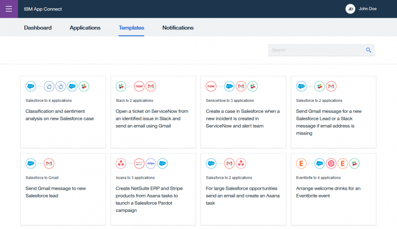Open 'Send Gmail message for a new Salesforce Lead' template
The image size is (397, 229).
(x=329, y=122)
